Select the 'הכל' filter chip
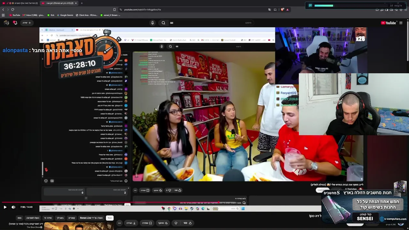The height and width of the screenshot is (230, 409). pos(110,218)
